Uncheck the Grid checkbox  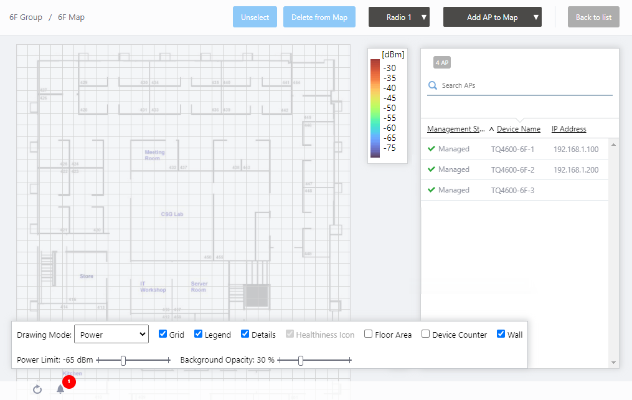(163, 334)
